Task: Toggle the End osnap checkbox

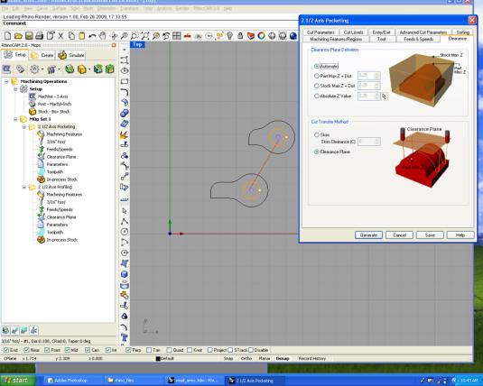Action: click(x=5, y=350)
